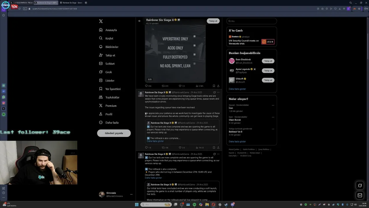Click Daha fazla göster under Neler oluyor
The image size is (369, 208).
point(237,142)
